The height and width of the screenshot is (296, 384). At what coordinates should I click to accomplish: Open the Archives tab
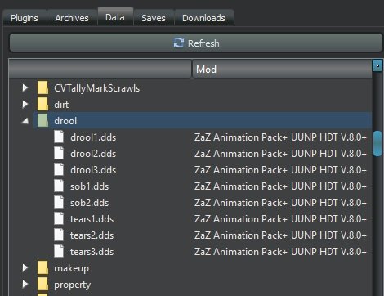coord(72,18)
